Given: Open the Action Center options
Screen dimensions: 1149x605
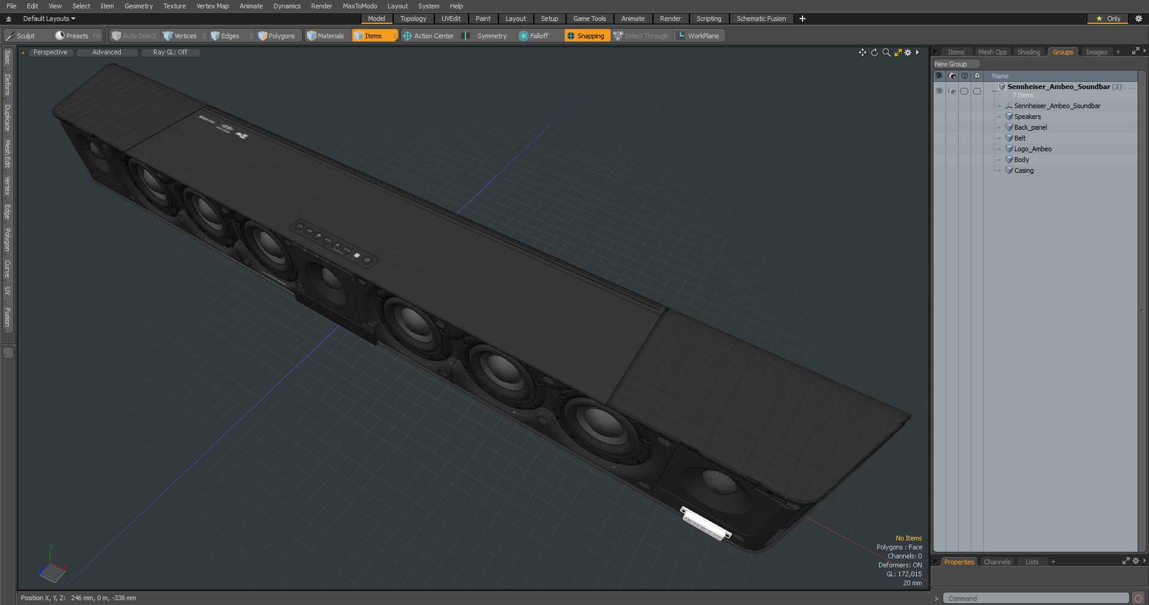Looking at the screenshot, I should 428,36.
